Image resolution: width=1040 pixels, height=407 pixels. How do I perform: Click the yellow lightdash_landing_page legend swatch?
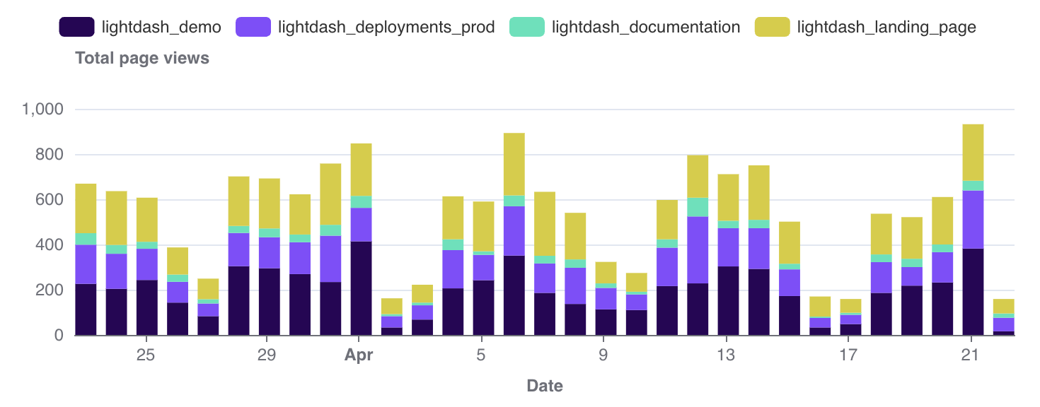point(772,28)
